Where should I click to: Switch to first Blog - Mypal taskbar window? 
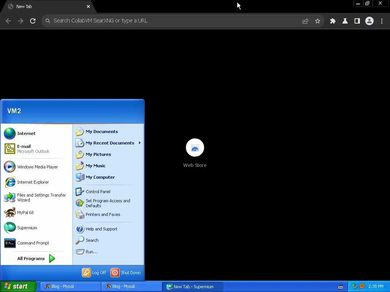click(x=70, y=287)
